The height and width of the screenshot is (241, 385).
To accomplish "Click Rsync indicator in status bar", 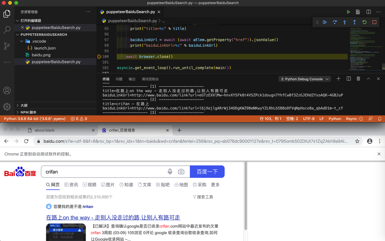I will pos(354,119).
